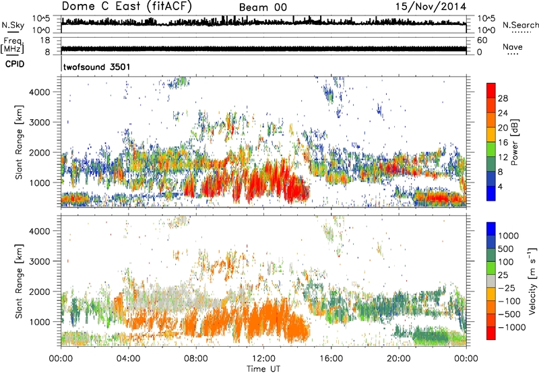Click the 'Slant Range [km]' label of power panel
The width and height of the screenshot is (539, 373).
[x=19, y=142]
